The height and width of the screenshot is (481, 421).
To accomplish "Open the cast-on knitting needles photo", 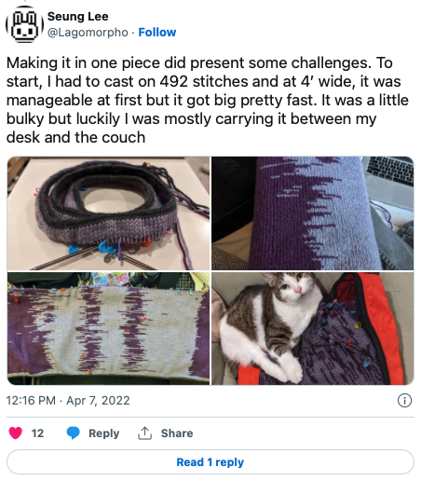I will coord(108,213).
